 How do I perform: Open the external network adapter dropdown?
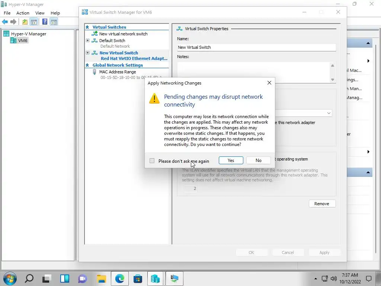[x=329, y=113]
